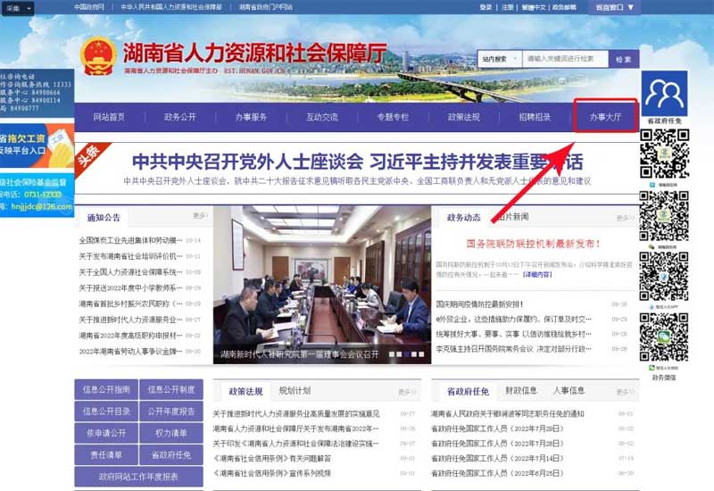The width and height of the screenshot is (714, 491).
Task: Click the keyword search input field
Action: coord(565,59)
